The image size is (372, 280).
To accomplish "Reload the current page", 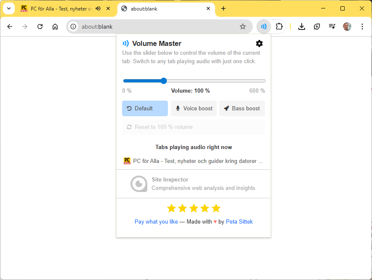I will (40, 26).
